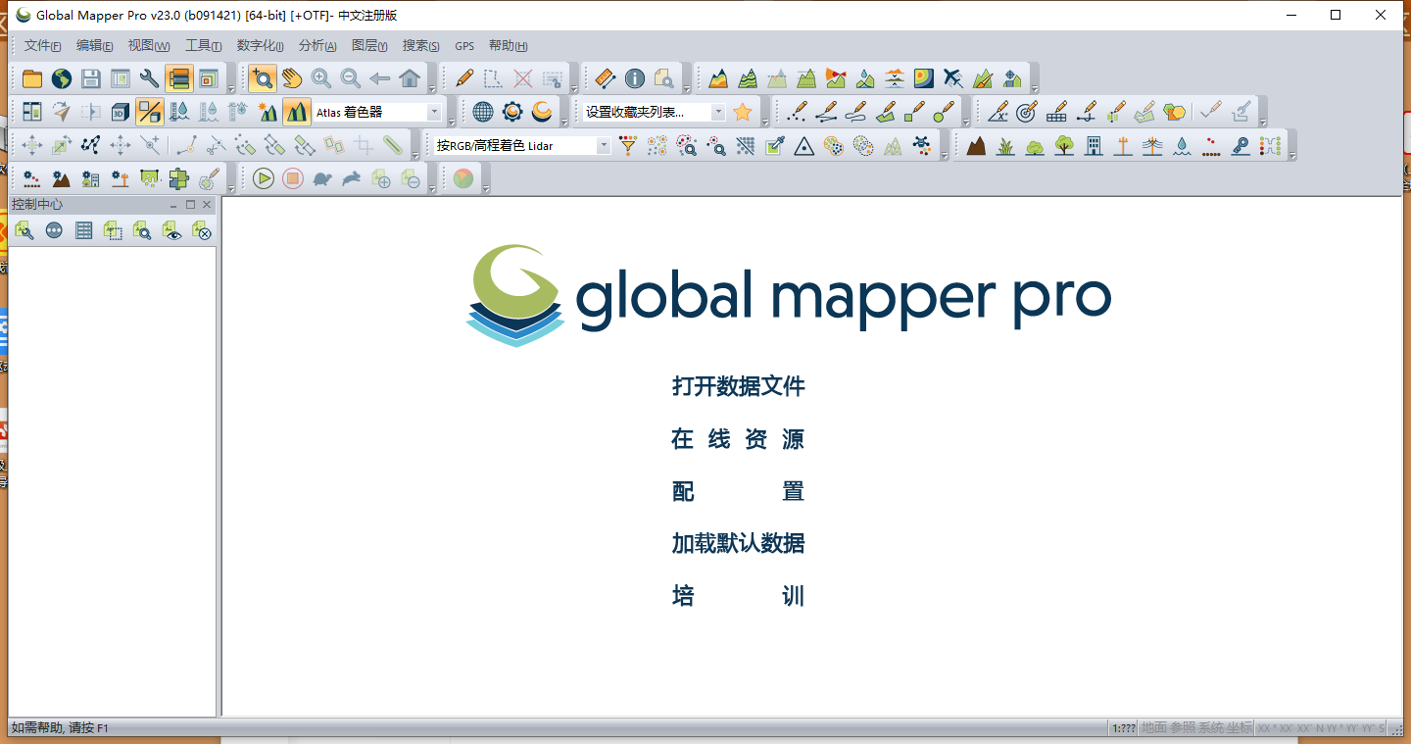Click the metadata table icon in control center

coord(84,230)
